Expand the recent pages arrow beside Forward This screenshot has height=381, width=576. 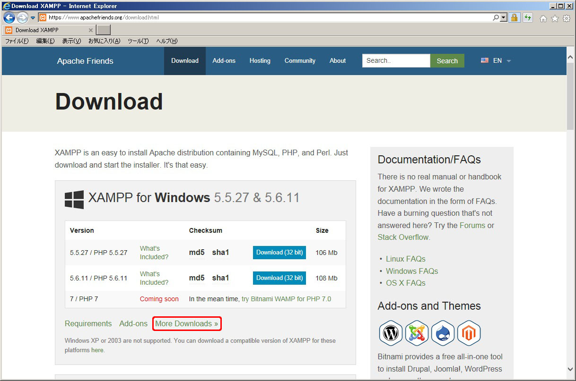click(x=33, y=18)
